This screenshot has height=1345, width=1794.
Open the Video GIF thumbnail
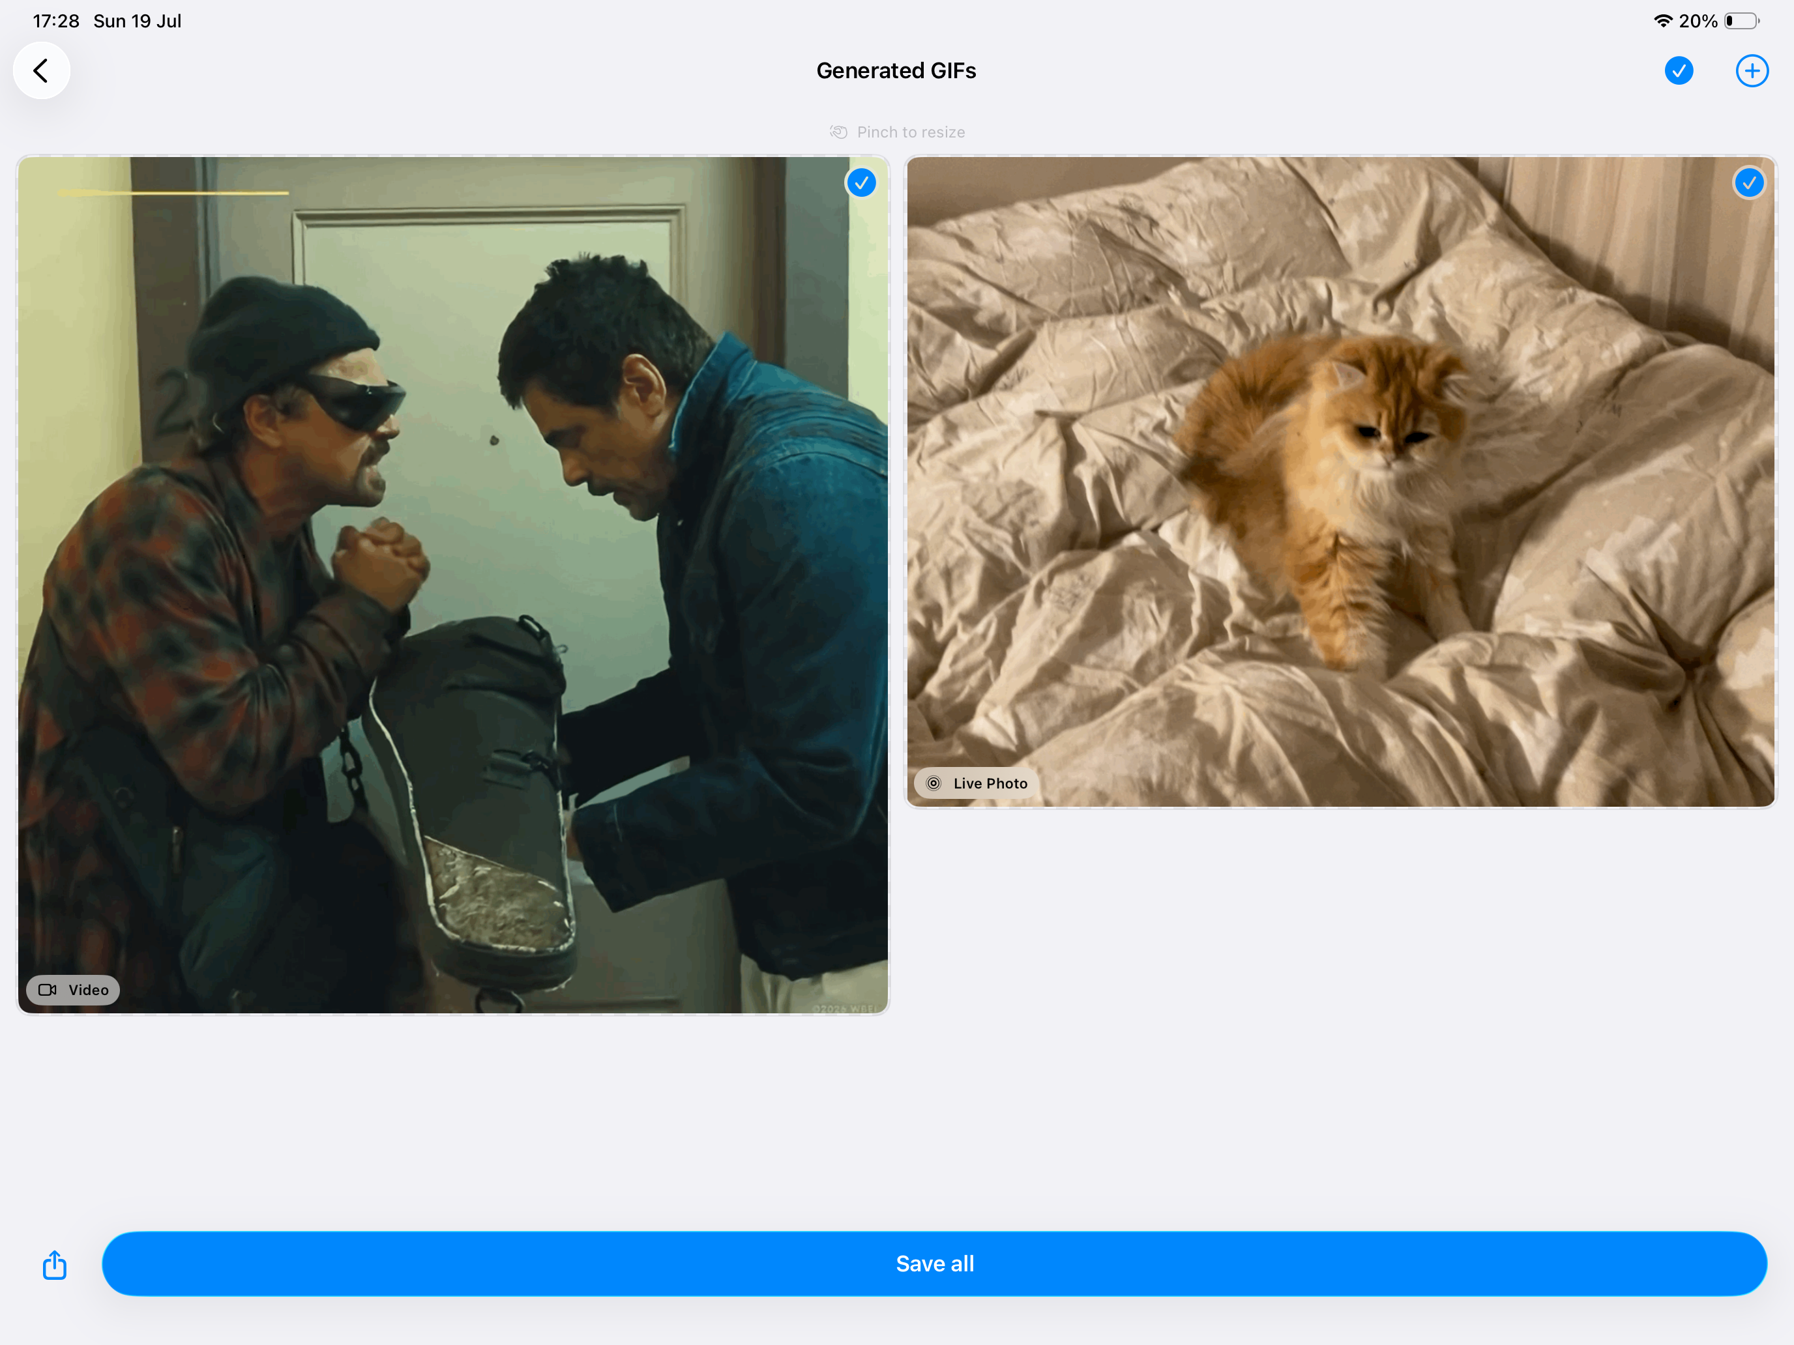[x=453, y=585]
